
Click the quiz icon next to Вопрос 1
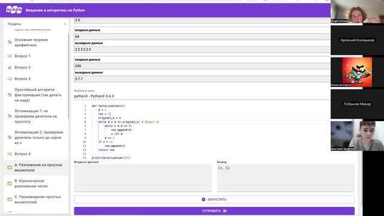click(x=10, y=56)
